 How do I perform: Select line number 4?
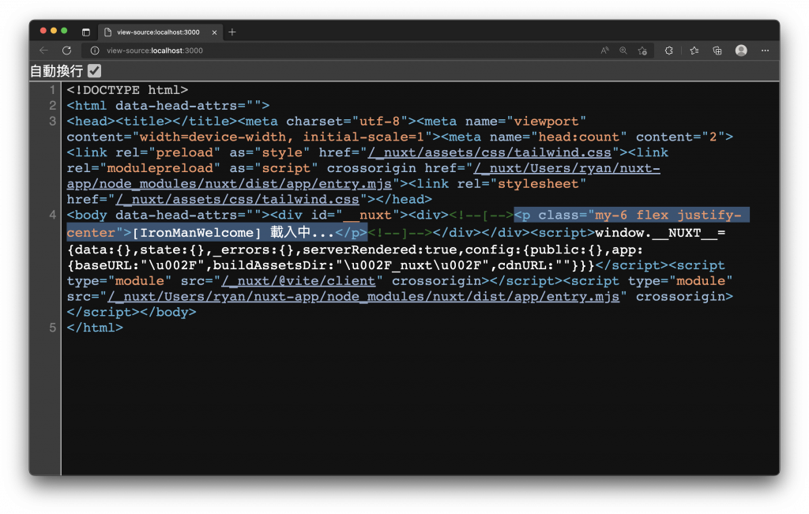pyautogui.click(x=53, y=215)
